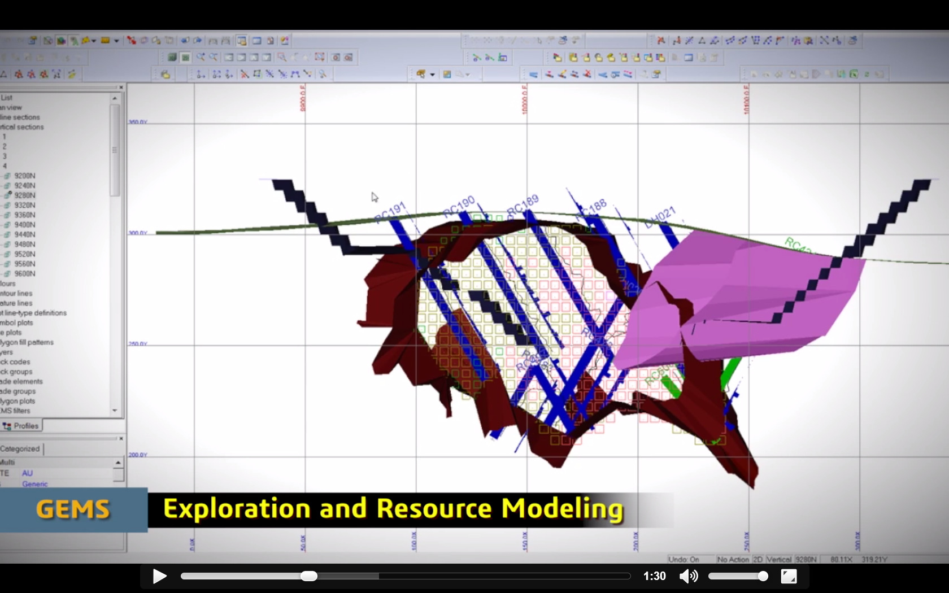Viewport: 949px width, 593px height.
Task: Open the dropdown beside the selection mode icon
Action: (x=432, y=74)
